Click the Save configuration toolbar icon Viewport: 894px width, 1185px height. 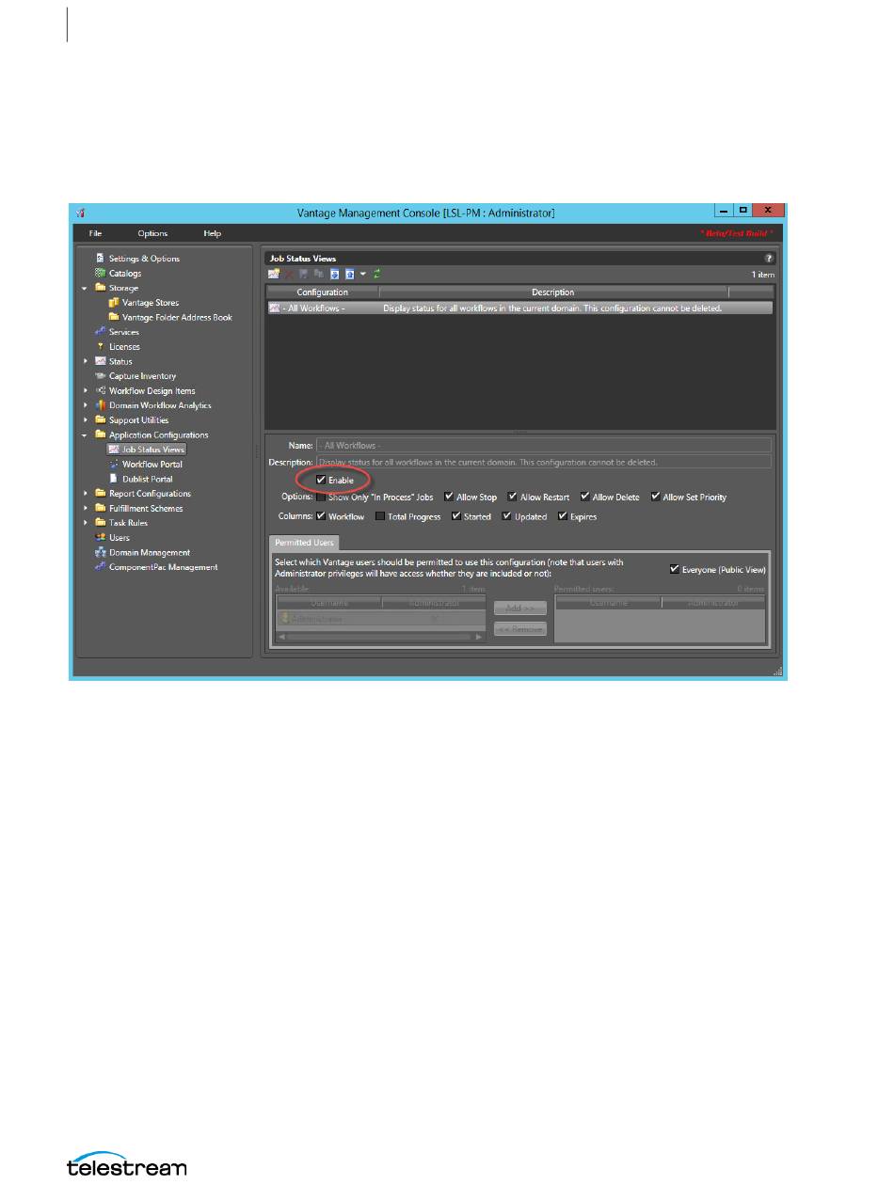pyautogui.click(x=304, y=274)
